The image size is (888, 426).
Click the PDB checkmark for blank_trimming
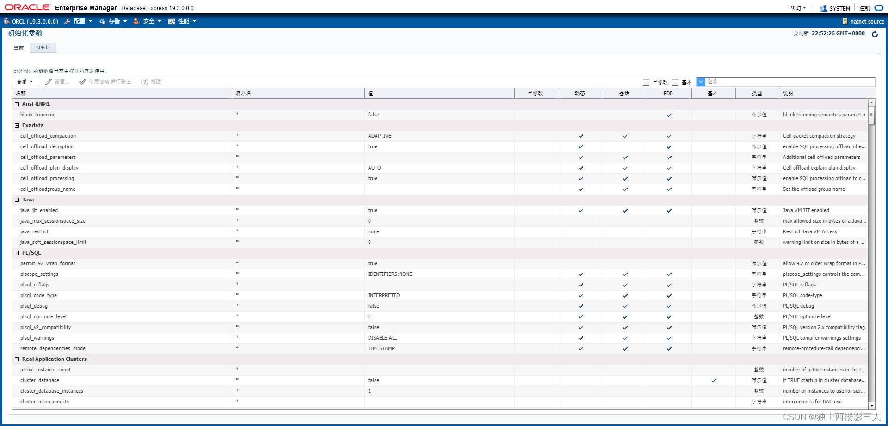pos(669,115)
